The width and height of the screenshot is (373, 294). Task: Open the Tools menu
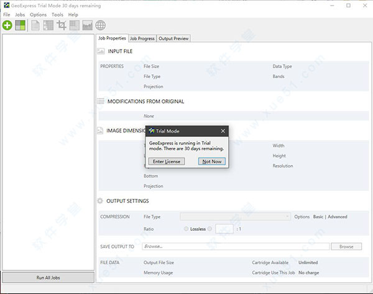(57, 14)
